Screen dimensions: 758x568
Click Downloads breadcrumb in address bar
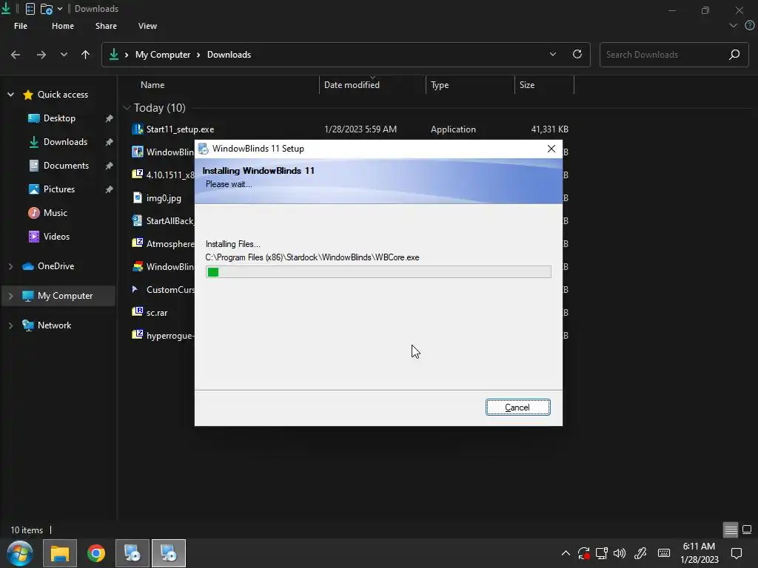click(229, 55)
